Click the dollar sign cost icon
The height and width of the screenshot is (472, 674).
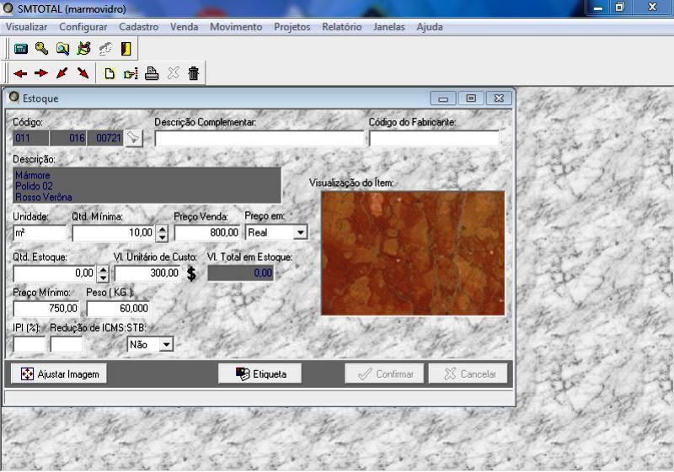[191, 273]
